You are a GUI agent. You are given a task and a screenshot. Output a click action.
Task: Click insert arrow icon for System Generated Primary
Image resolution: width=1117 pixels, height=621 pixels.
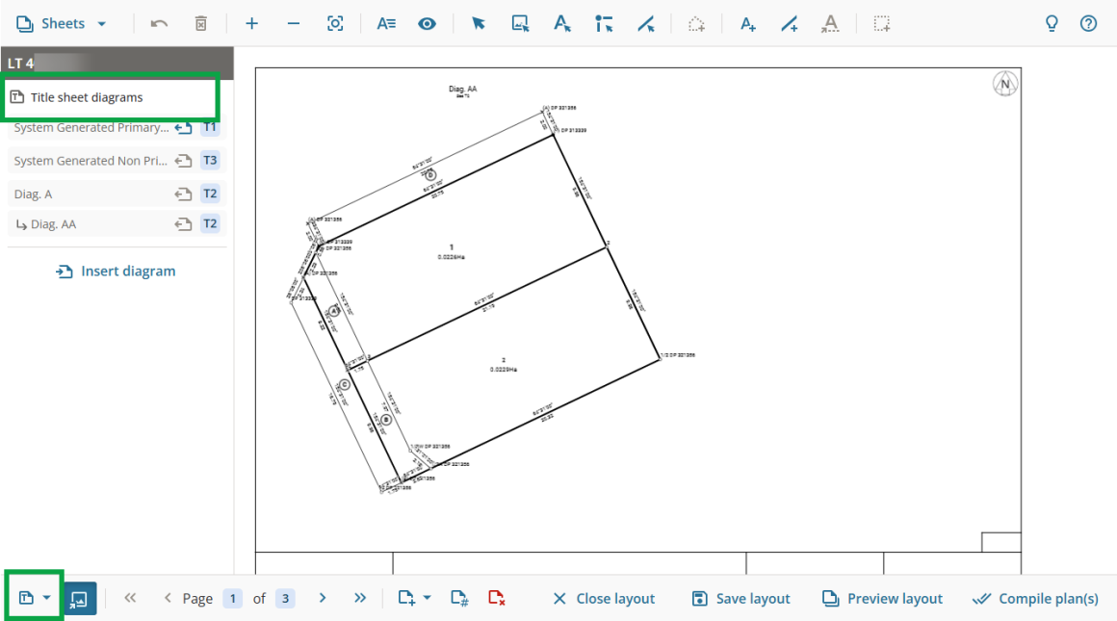(x=183, y=128)
